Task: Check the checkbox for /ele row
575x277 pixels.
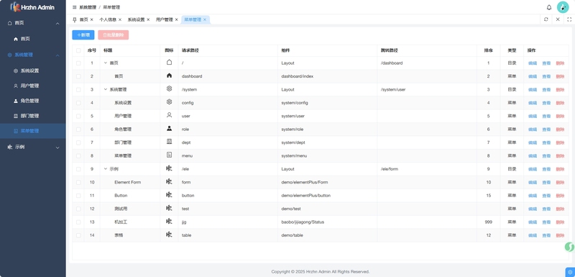Action: point(78,169)
